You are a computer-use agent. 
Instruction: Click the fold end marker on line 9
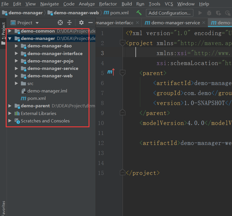(123, 112)
